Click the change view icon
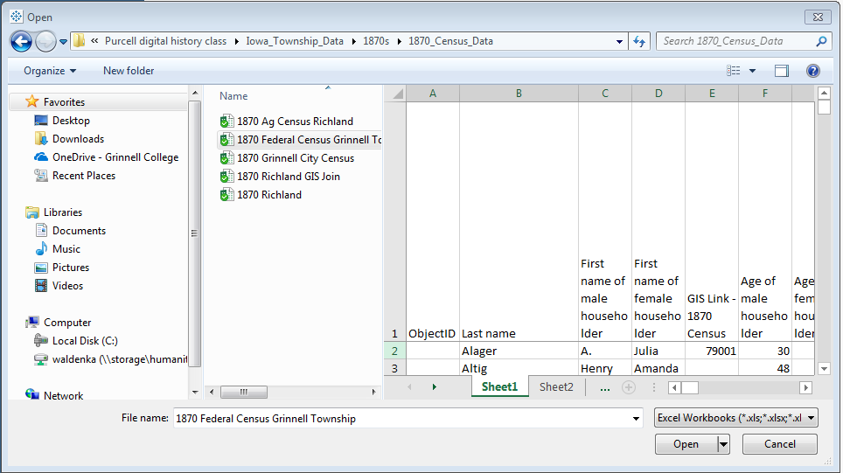Screen dimensions: 843x473 [x=734, y=71]
